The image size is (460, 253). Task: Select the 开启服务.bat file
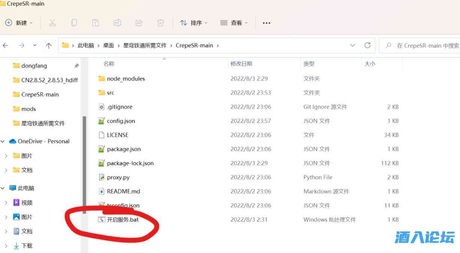coord(122,219)
